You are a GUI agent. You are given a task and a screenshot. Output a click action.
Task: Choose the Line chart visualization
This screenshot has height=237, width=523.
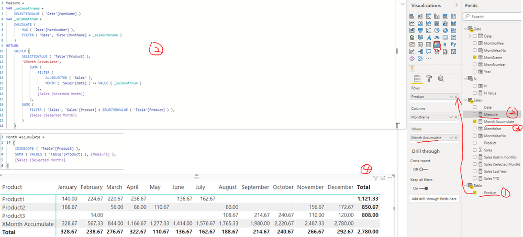coord(412,24)
